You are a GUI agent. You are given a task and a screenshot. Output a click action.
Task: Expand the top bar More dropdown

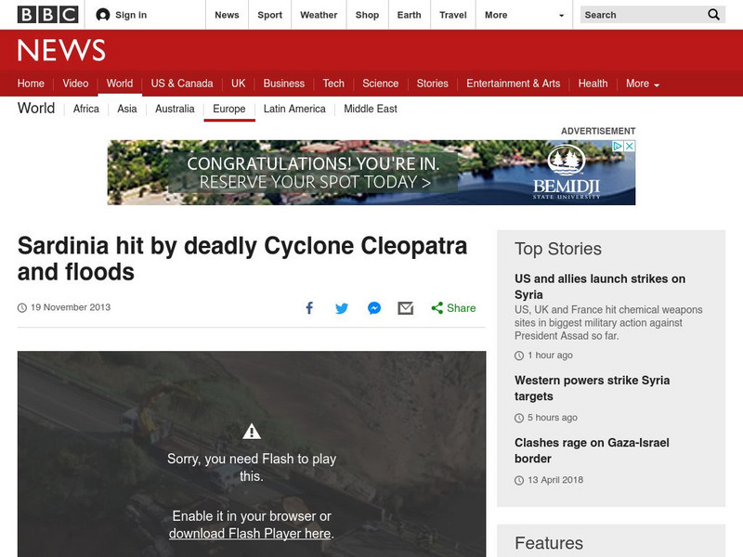point(524,15)
